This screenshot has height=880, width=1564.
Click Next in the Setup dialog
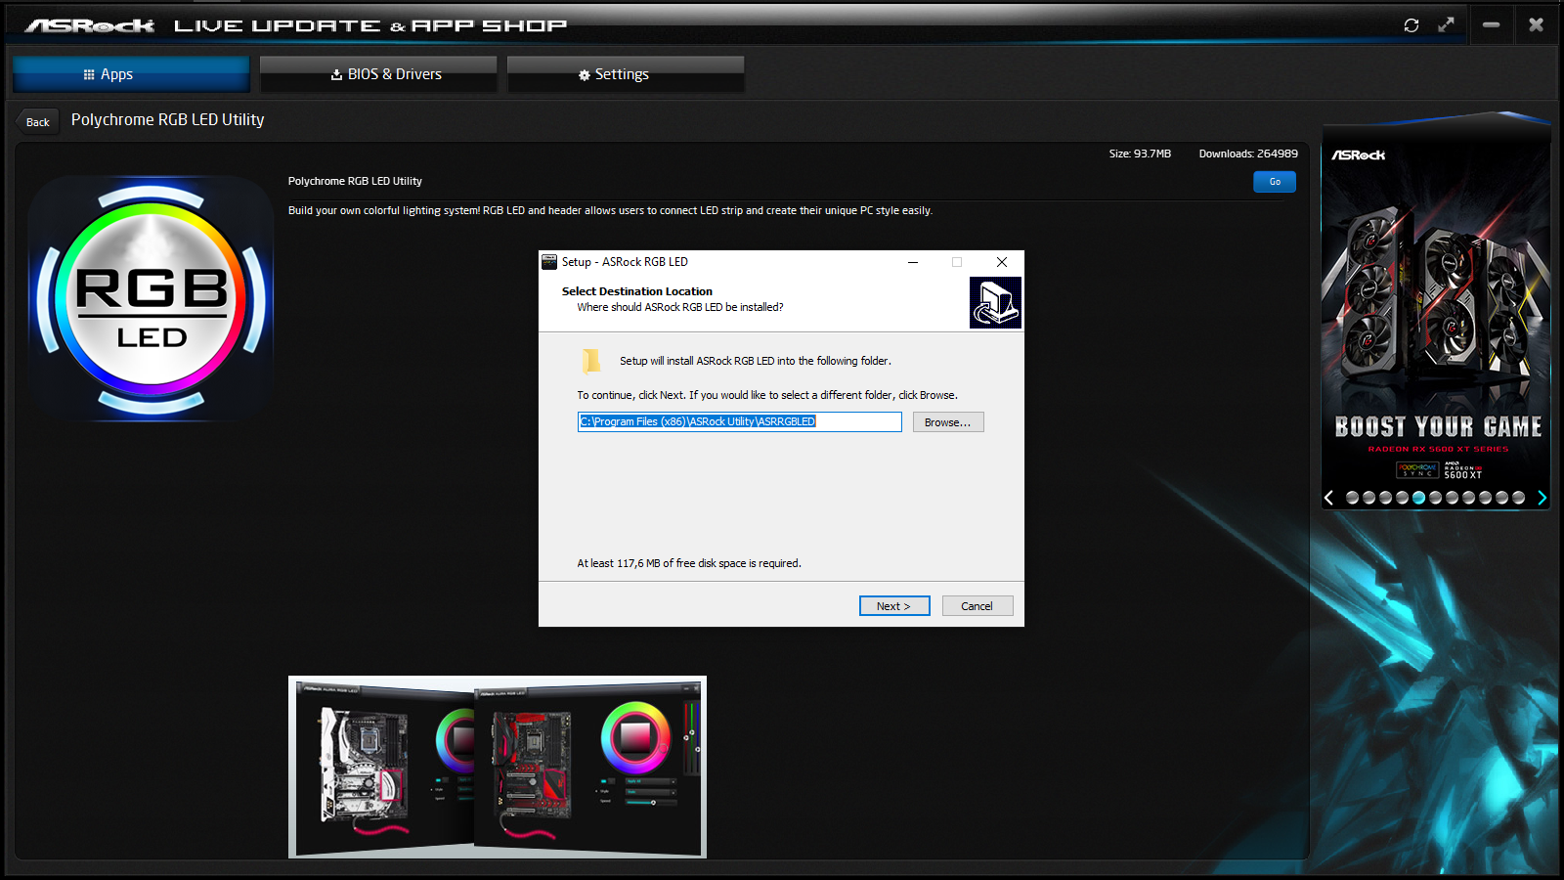[x=894, y=606]
